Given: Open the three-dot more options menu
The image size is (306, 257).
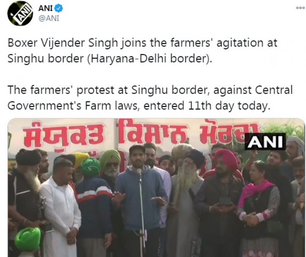Looking at the screenshot, I should pos(300,8).
